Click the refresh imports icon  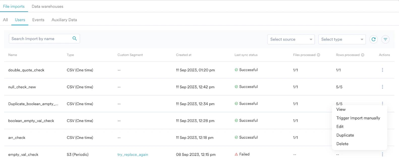point(374,39)
